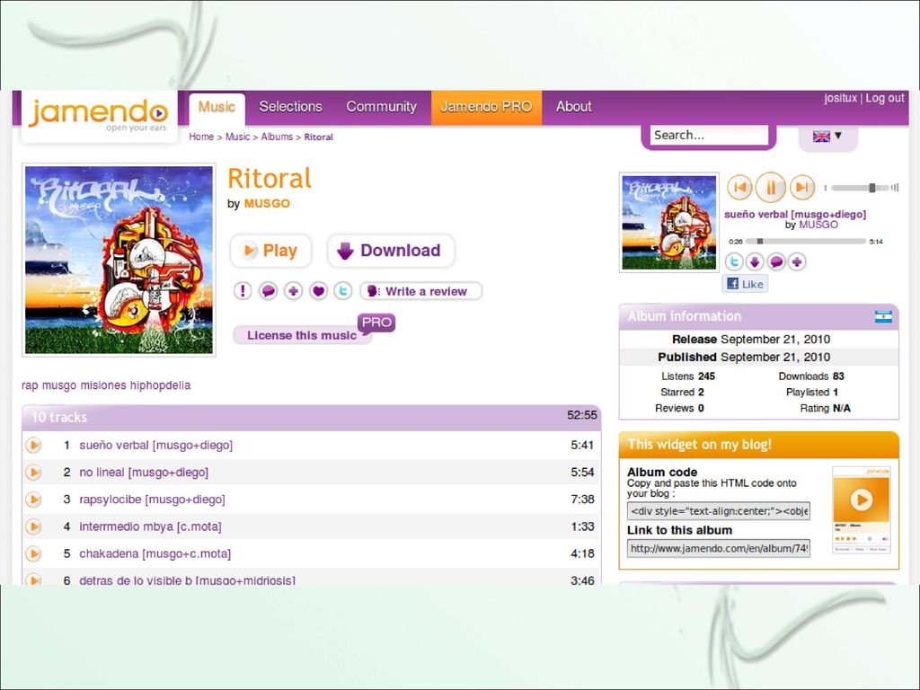
Task: Click the Log out link
Action: tap(885, 98)
